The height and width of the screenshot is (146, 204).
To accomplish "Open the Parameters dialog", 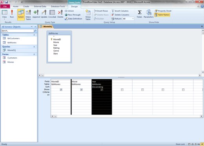I will (x=149, y=14).
